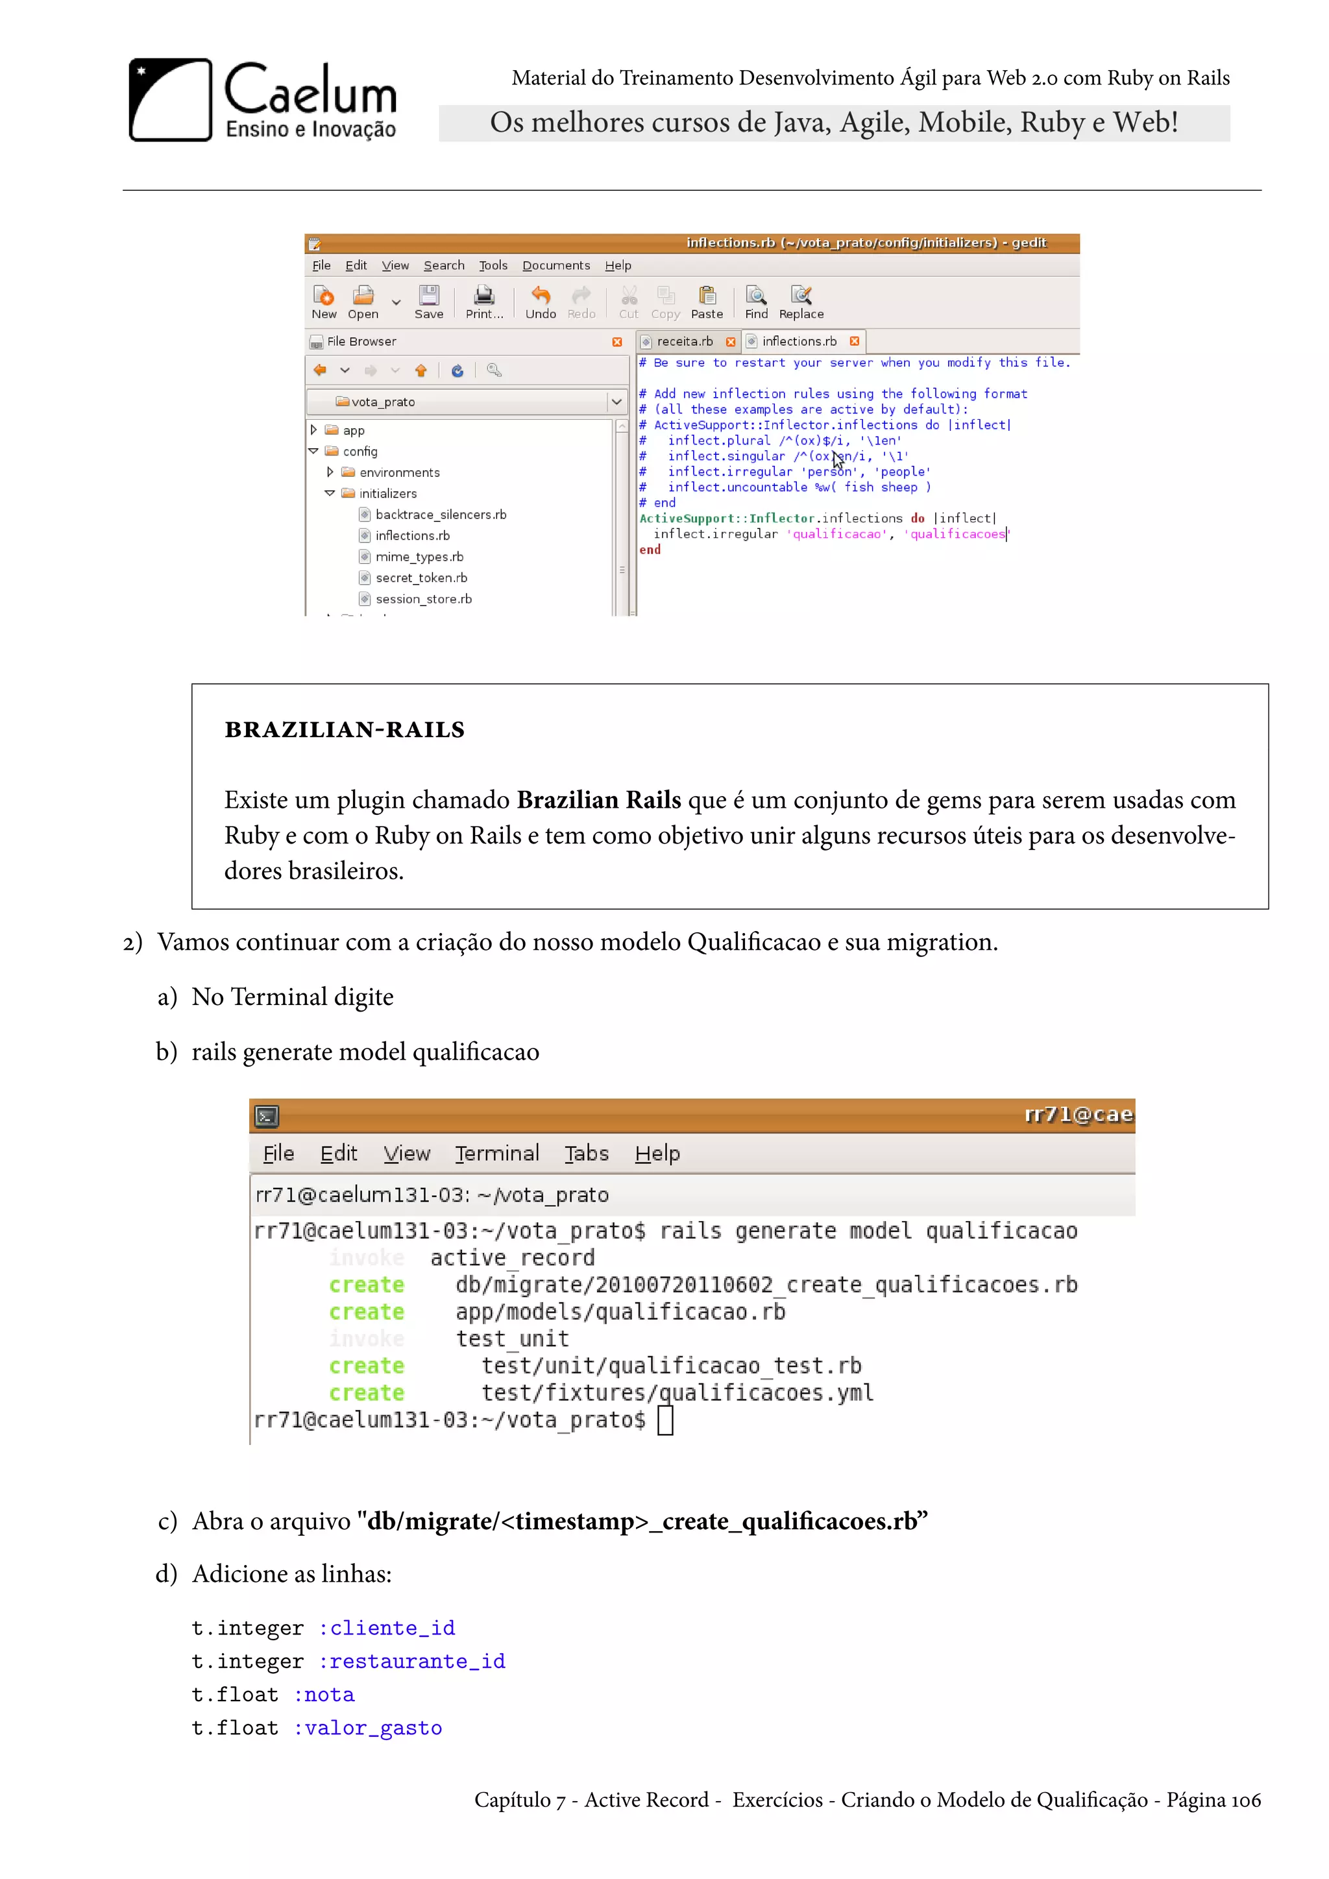Select backtrace_silencers.rb in file tree

point(441,515)
